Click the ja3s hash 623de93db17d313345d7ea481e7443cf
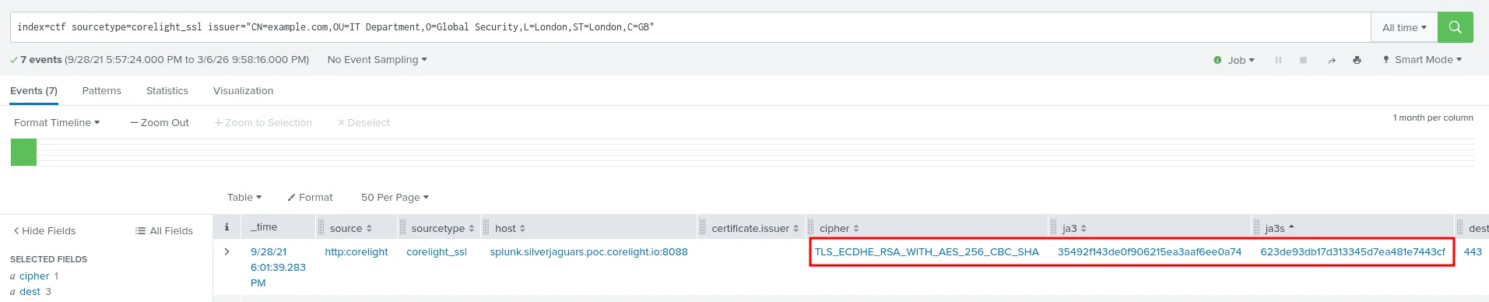 pos(1352,252)
